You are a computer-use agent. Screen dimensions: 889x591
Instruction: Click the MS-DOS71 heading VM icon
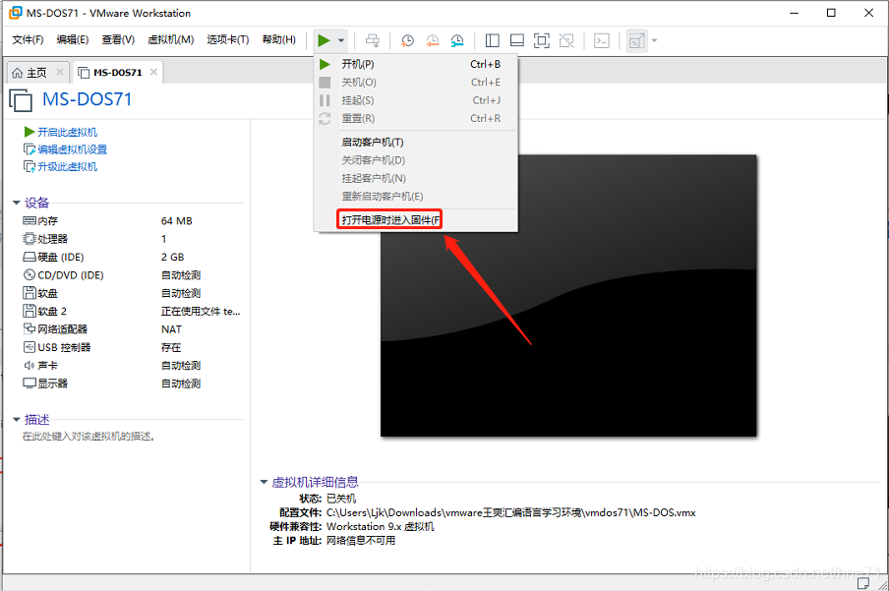tap(21, 100)
